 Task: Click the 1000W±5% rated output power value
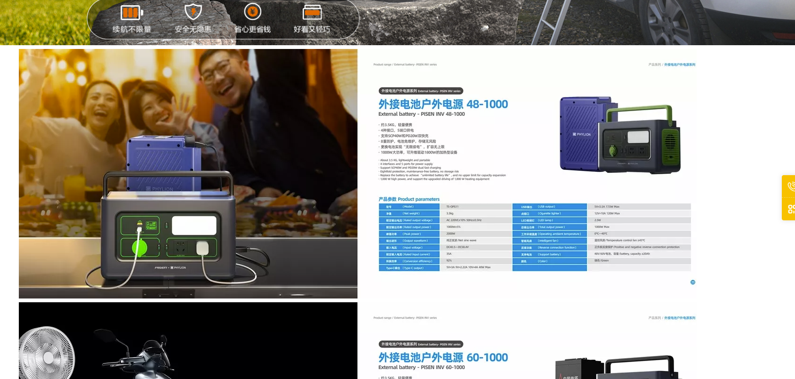(x=453, y=227)
